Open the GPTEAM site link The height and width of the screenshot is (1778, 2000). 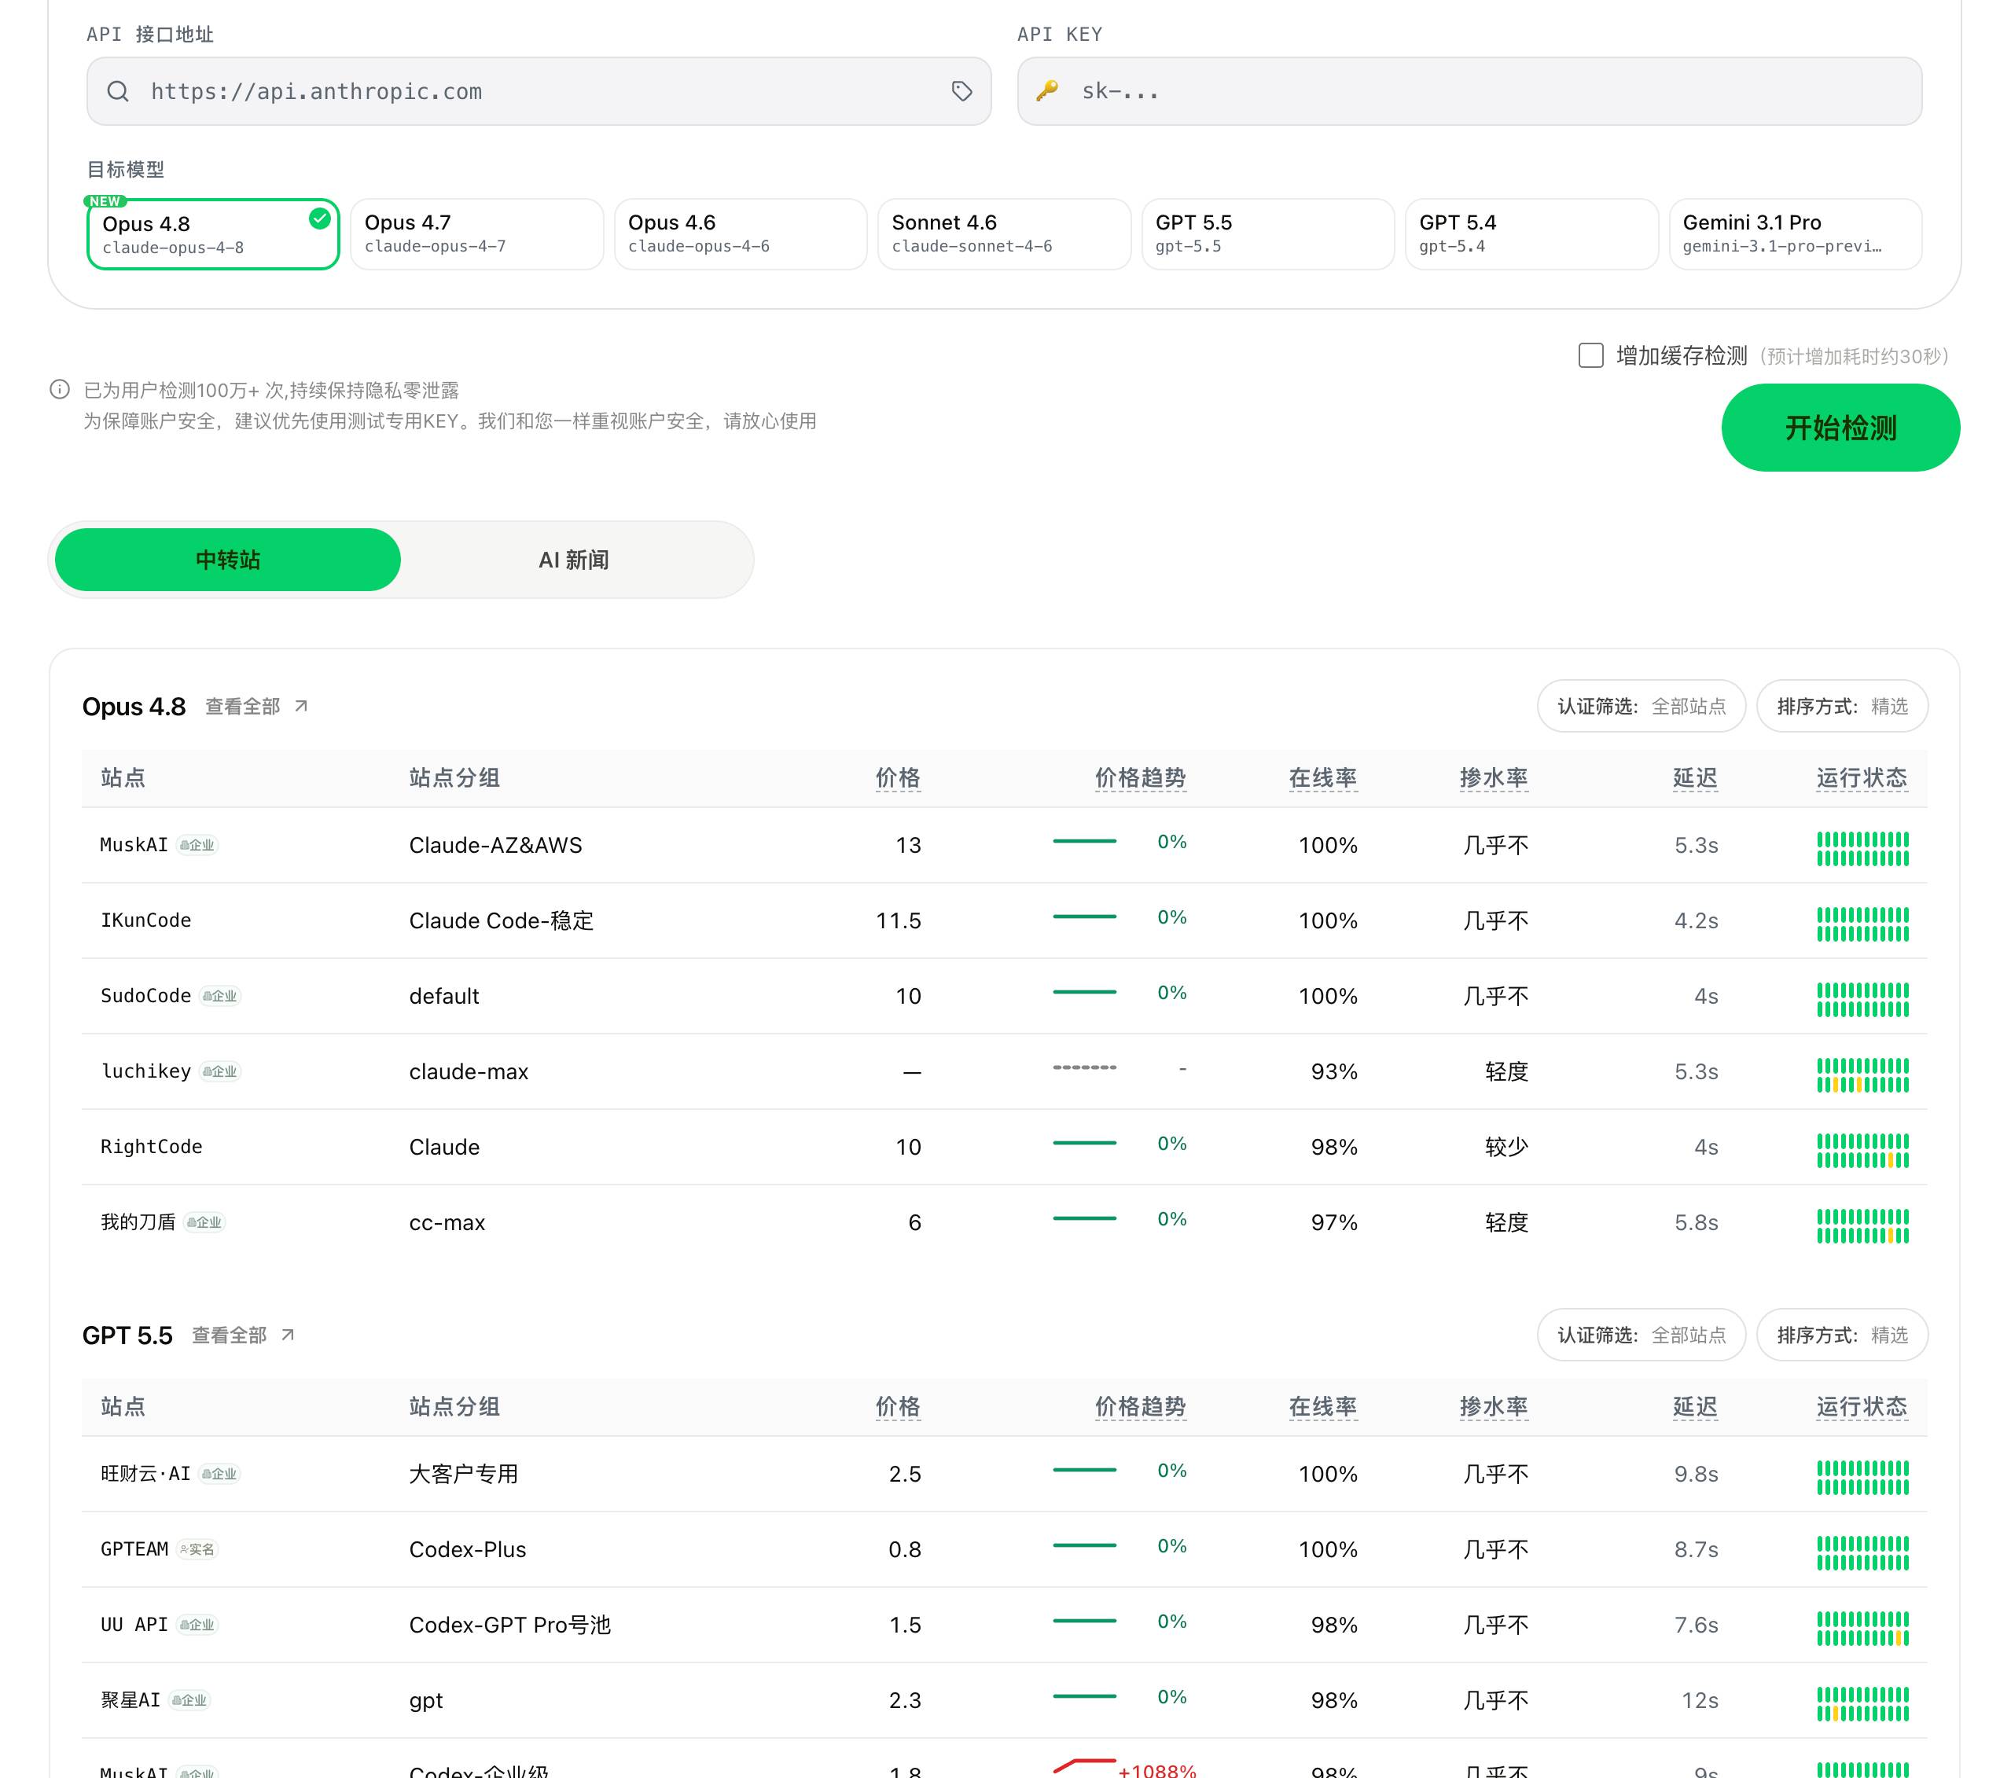click(134, 1549)
